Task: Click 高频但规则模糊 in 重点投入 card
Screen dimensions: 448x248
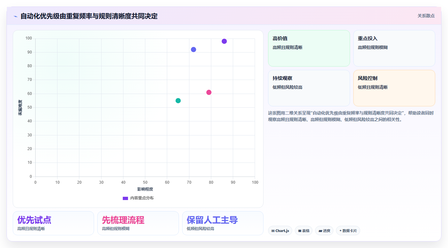Action: pos(373,47)
